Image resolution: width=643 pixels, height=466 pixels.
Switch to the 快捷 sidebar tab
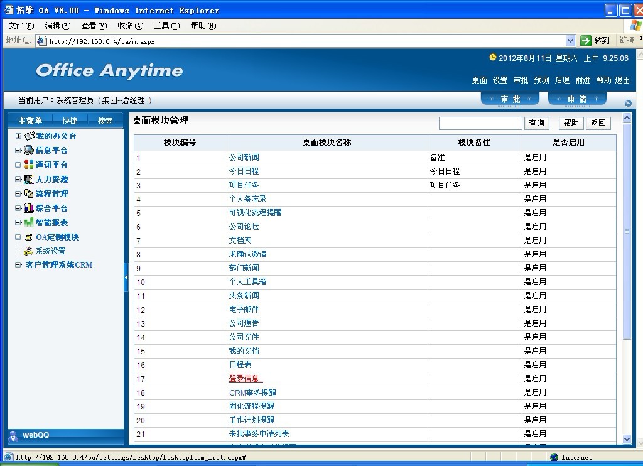[x=70, y=121]
